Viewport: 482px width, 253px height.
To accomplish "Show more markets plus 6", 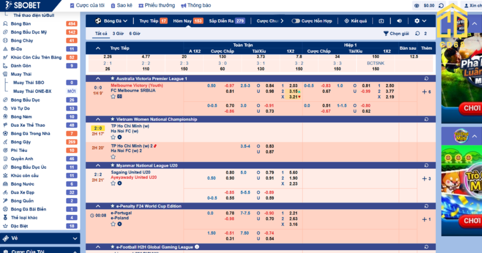I will (426, 92).
